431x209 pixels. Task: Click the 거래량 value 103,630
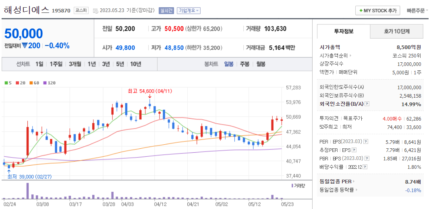pyautogui.click(x=275, y=29)
